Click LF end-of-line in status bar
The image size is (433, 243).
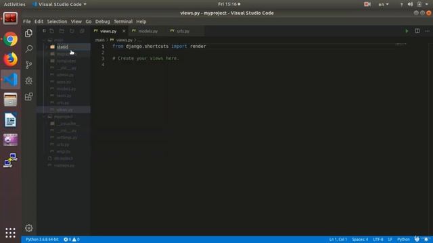[x=390, y=240]
